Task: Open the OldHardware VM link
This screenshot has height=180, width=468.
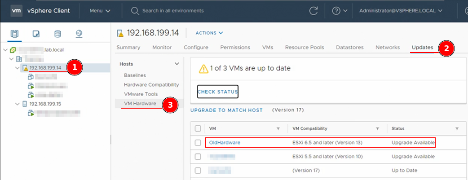Action: pos(225,143)
